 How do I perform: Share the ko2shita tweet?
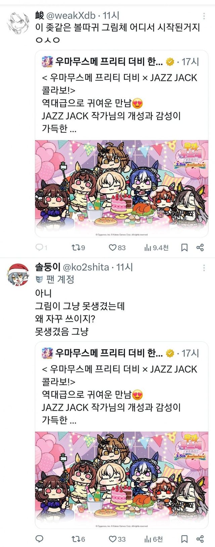click(200, 539)
